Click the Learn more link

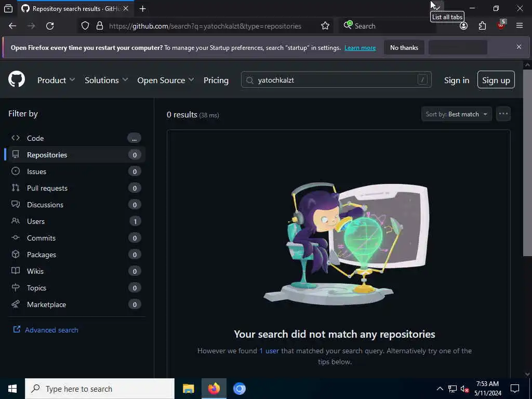pyautogui.click(x=360, y=48)
